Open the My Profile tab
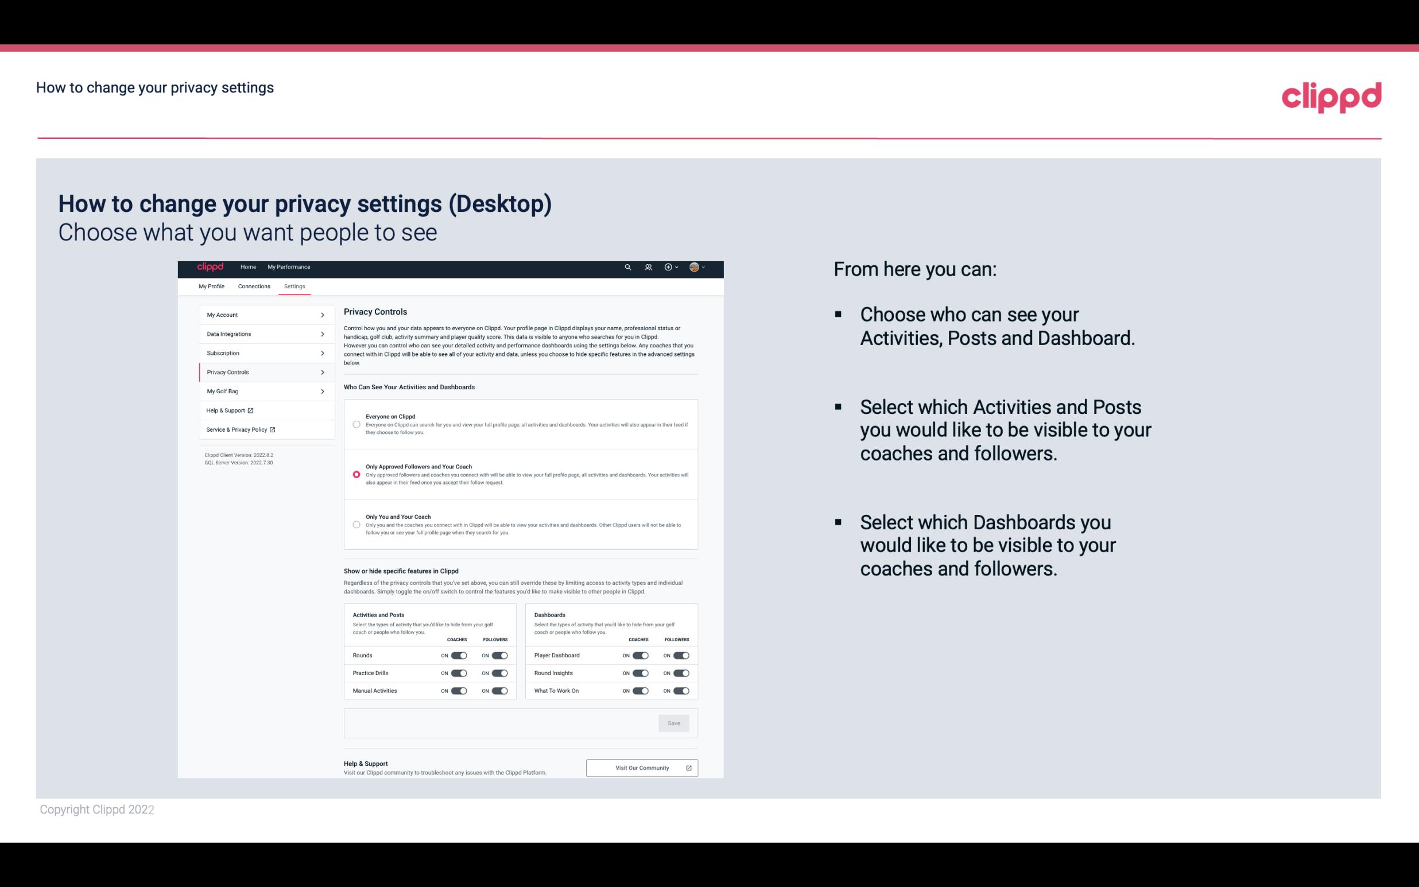The width and height of the screenshot is (1419, 887). (x=211, y=286)
